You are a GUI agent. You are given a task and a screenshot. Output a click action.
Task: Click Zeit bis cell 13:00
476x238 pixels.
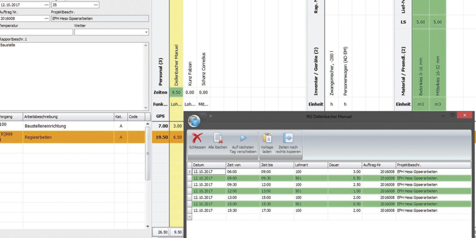(277, 191)
